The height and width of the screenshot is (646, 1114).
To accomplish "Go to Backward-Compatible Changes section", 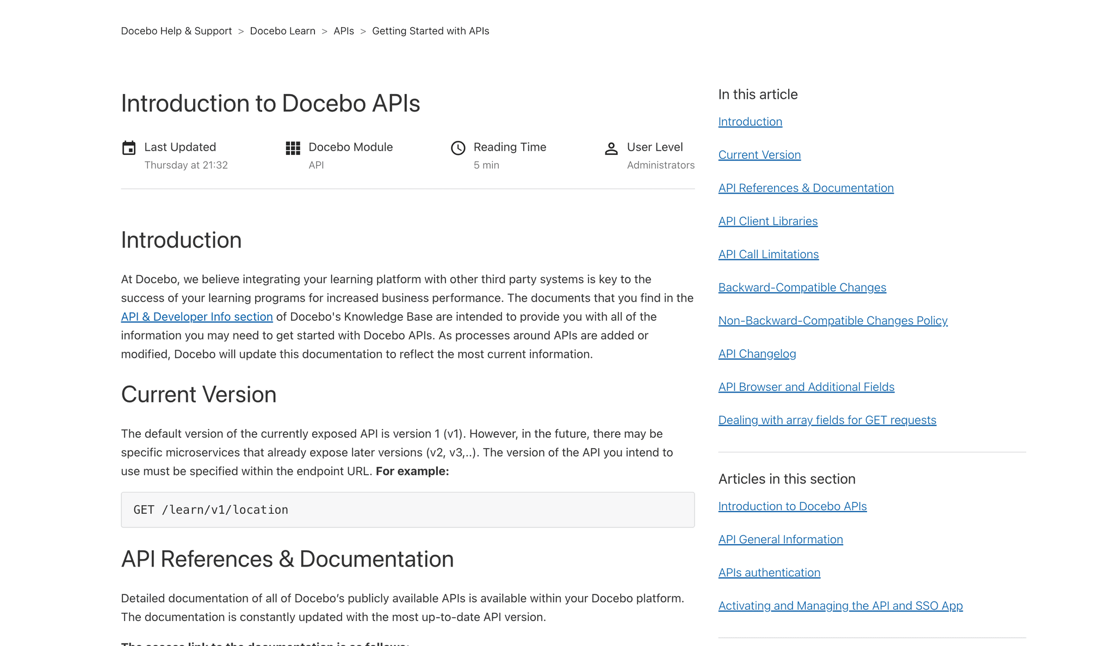I will pyautogui.click(x=802, y=287).
